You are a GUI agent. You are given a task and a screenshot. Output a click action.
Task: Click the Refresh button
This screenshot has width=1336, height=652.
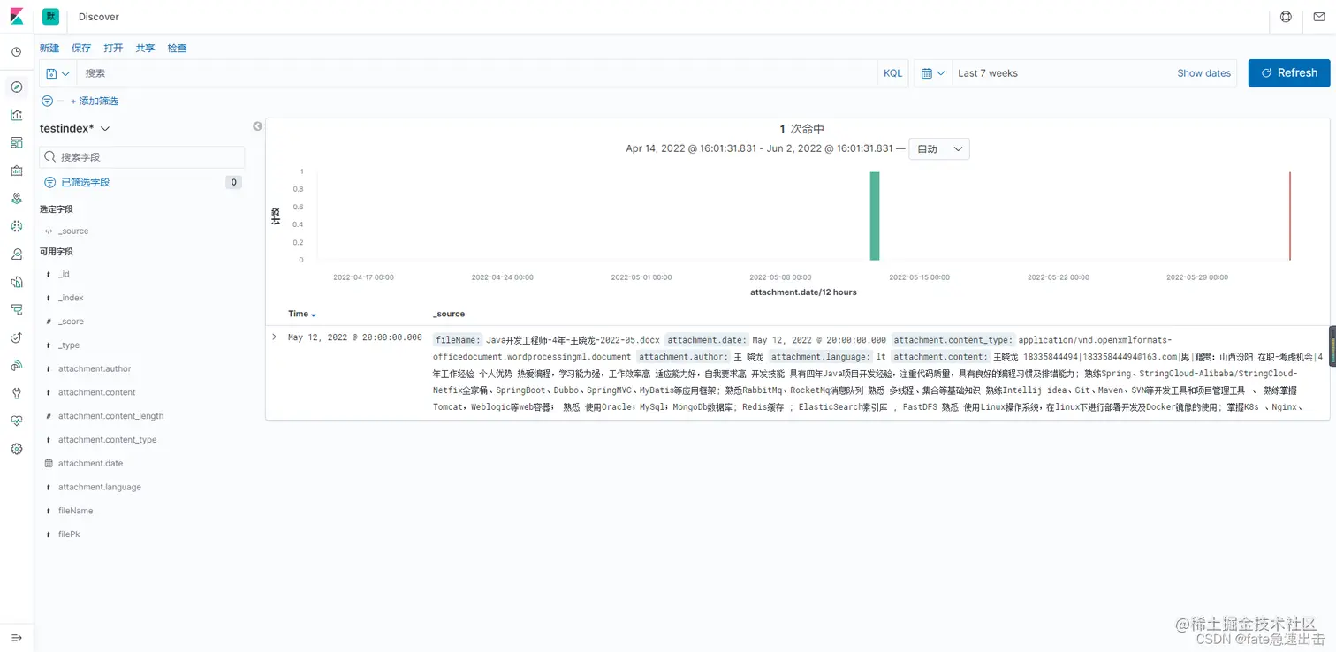(x=1289, y=73)
